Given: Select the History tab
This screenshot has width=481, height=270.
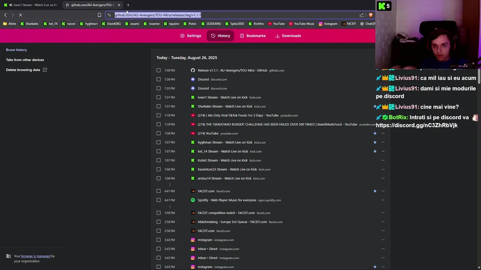Looking at the screenshot, I should [x=221, y=36].
